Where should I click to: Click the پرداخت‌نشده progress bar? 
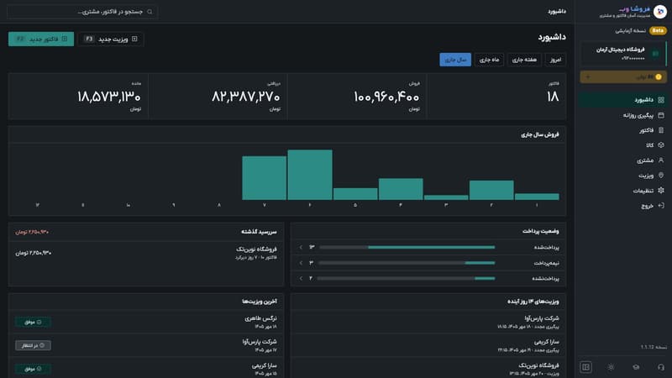coord(407,278)
